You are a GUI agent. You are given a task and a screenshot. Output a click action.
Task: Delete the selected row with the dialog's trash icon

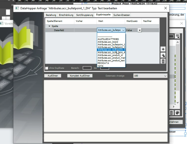tap(163, 61)
